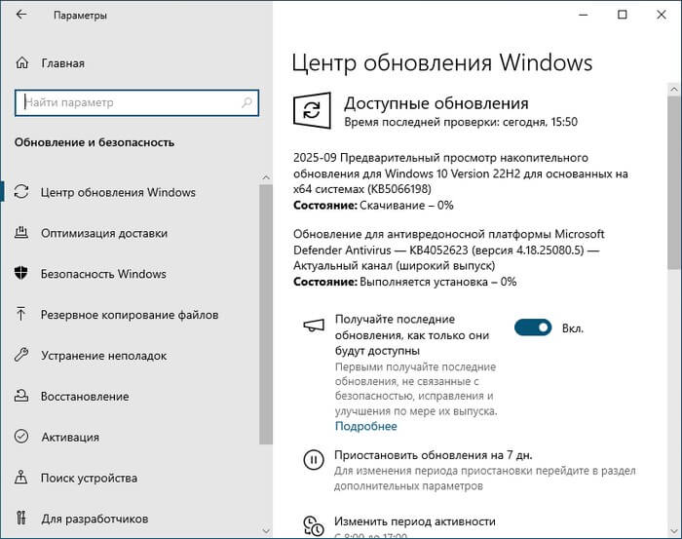The height and width of the screenshot is (539, 682).
Task: Click the Устранение неполадок wrench icon
Action: coord(22,356)
